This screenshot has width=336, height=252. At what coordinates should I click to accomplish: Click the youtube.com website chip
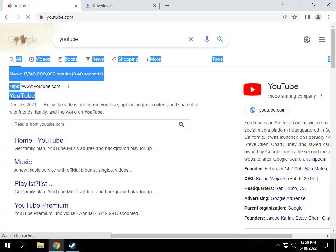coord(267,110)
